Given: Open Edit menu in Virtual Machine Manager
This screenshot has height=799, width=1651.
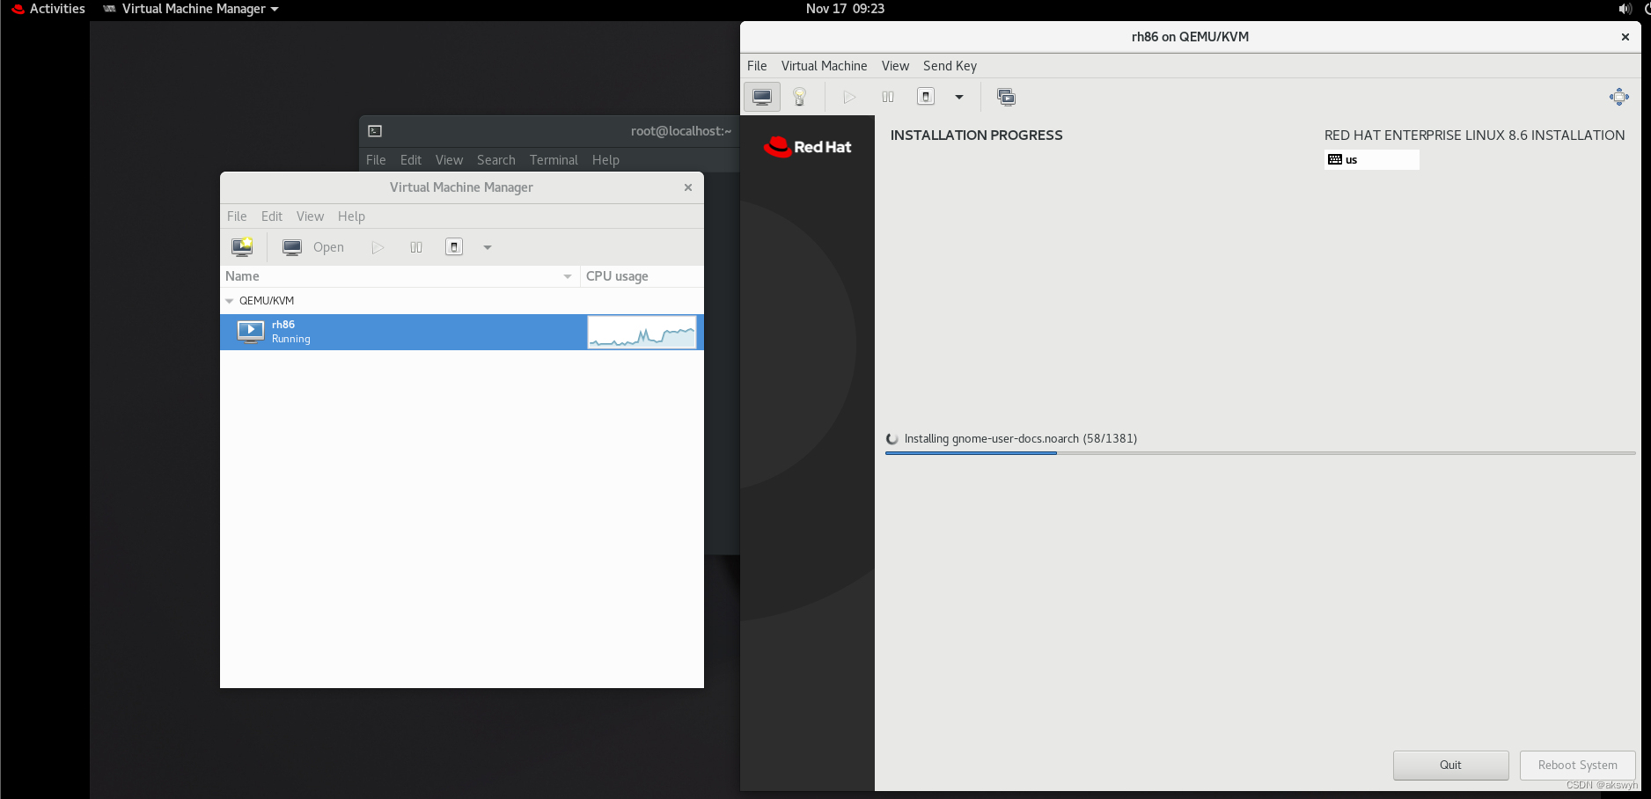Looking at the screenshot, I should [272, 216].
